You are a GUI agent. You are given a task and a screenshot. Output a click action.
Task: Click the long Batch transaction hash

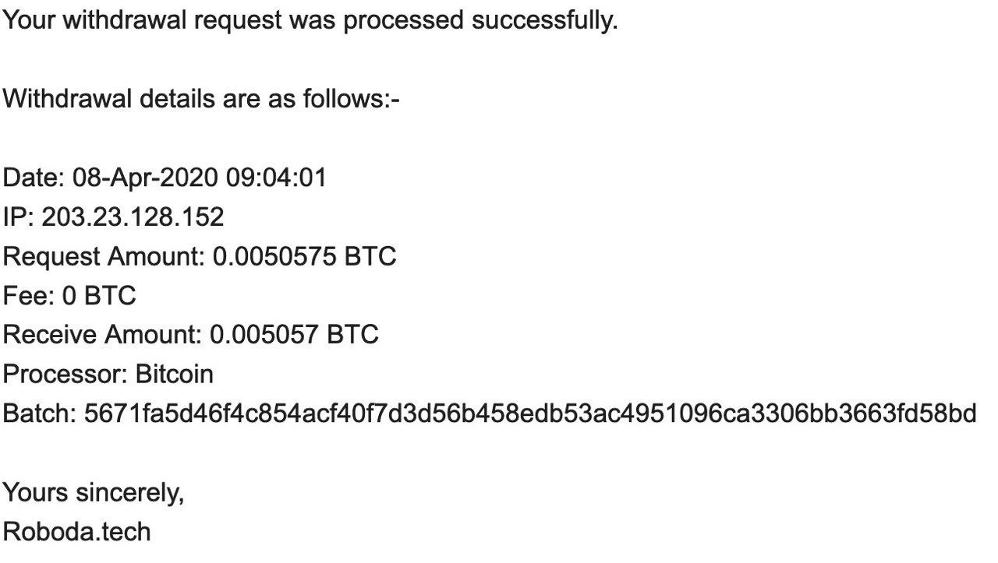(x=529, y=413)
